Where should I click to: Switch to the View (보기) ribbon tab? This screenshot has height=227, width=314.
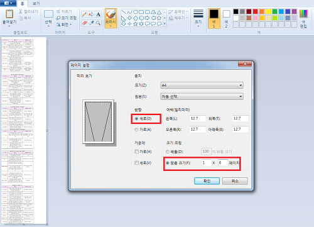click(x=36, y=4)
